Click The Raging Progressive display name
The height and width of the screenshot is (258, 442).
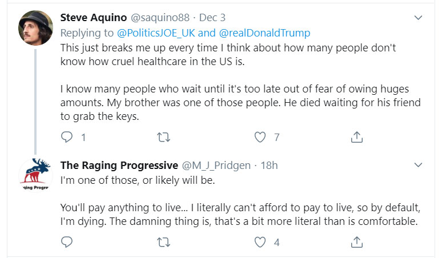pos(119,166)
